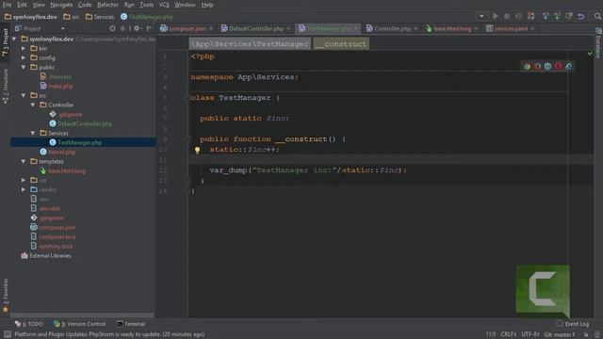This screenshot has width=603, height=339.
Task: Click Listen for PHP Debug Connections icon
Action: coord(531,17)
